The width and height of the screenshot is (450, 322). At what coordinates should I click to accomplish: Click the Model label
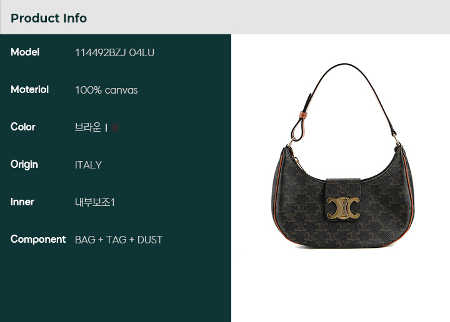click(25, 52)
